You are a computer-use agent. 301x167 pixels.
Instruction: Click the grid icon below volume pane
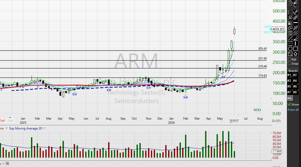click(7, 163)
